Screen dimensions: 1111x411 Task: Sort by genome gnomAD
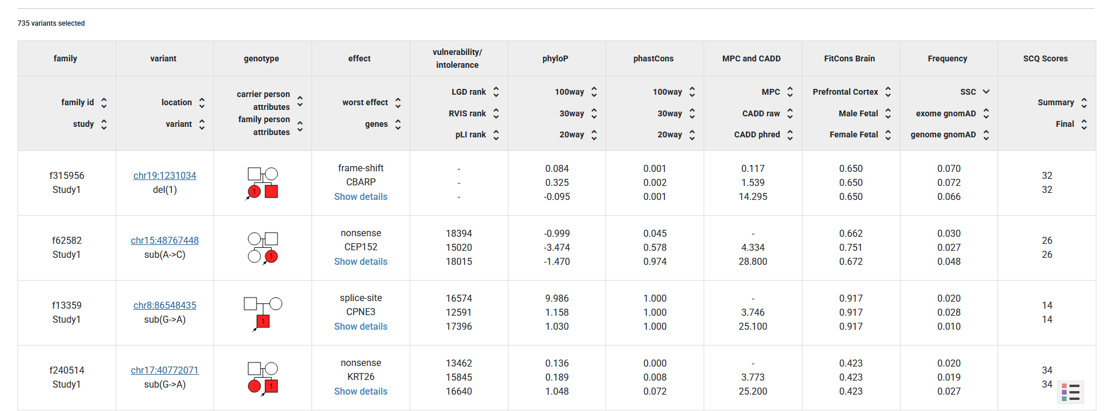click(987, 134)
